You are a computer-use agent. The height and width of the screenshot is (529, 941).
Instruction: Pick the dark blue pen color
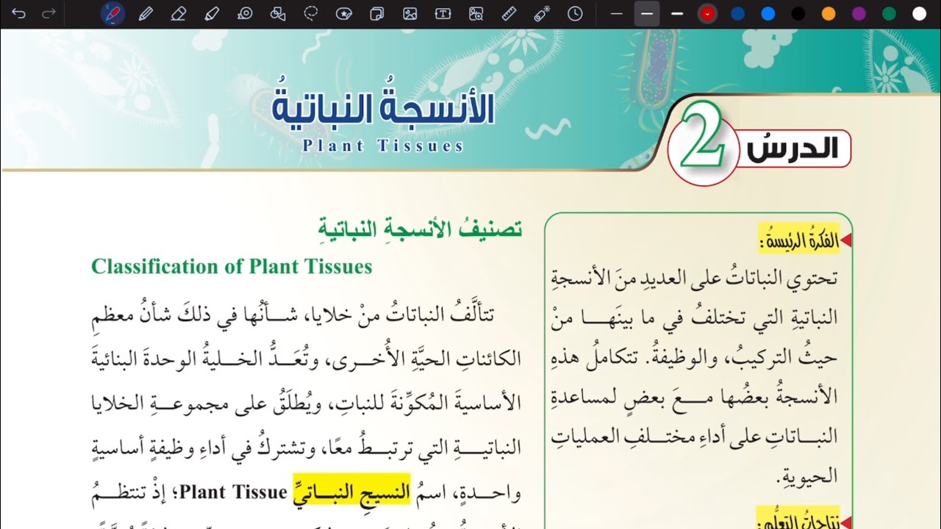(738, 14)
